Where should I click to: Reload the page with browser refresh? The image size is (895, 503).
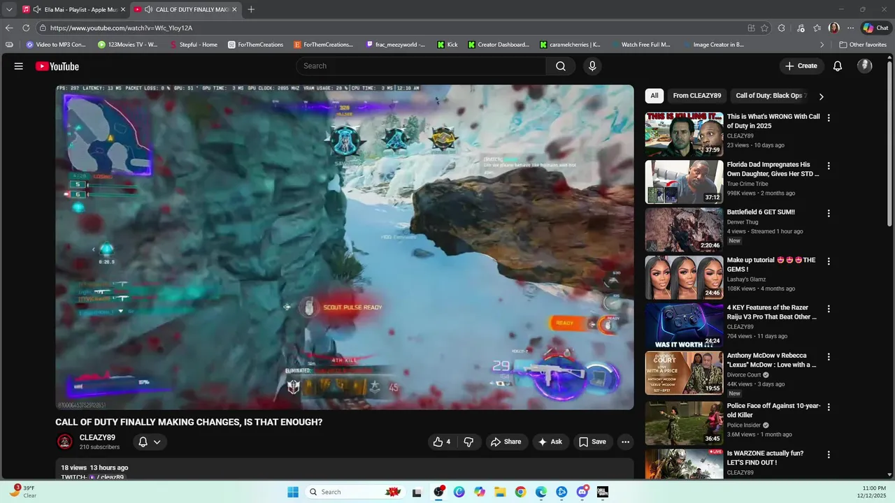[26, 28]
